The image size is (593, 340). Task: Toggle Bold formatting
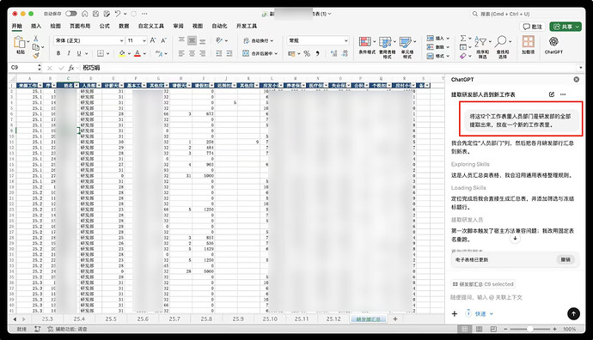click(58, 53)
